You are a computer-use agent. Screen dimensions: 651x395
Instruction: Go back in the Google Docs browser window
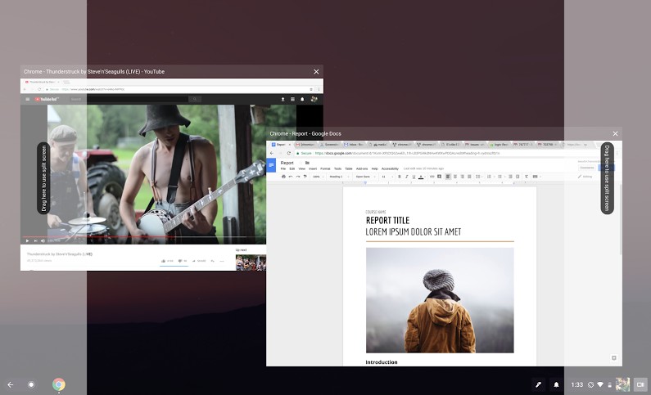point(272,153)
